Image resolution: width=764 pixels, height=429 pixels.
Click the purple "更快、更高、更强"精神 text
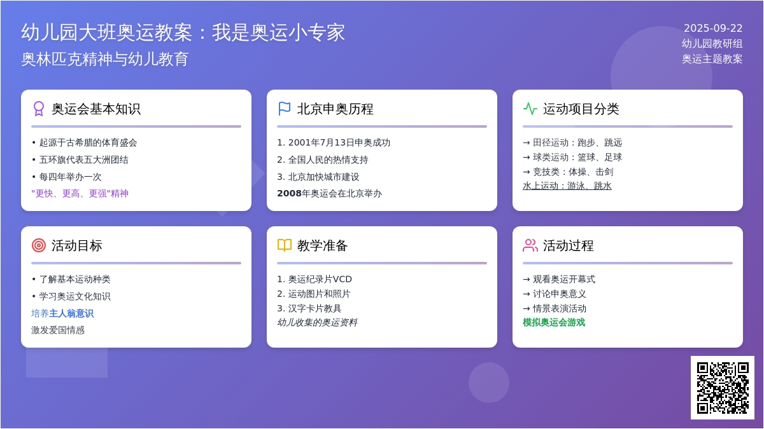[80, 193]
